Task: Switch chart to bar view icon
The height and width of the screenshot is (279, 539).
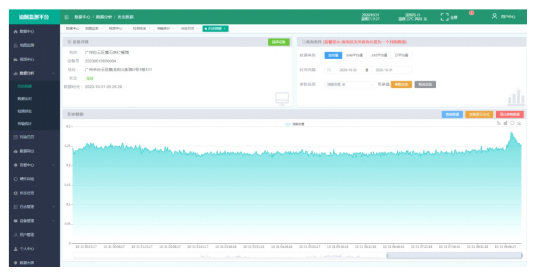Action: tap(505, 123)
